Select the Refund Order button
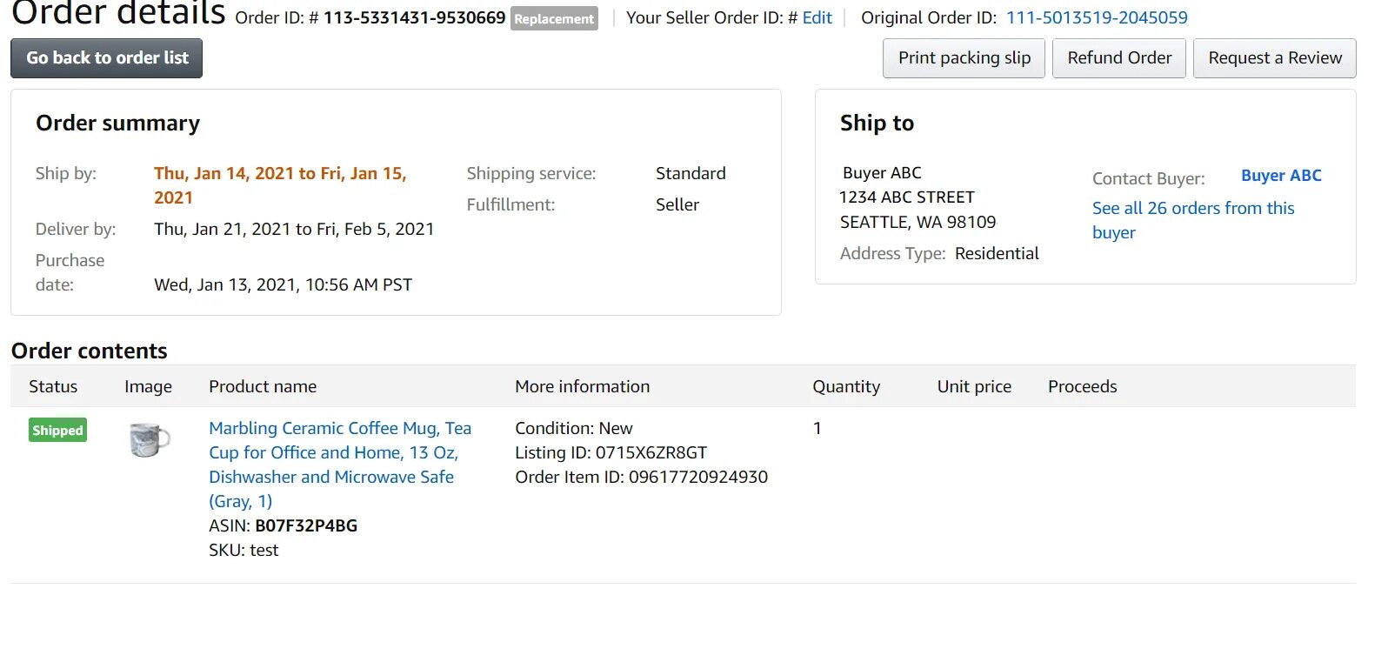Screen dimensions: 1388x662 pyautogui.click(x=1119, y=58)
